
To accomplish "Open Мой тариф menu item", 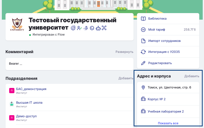I will click(x=157, y=30).
